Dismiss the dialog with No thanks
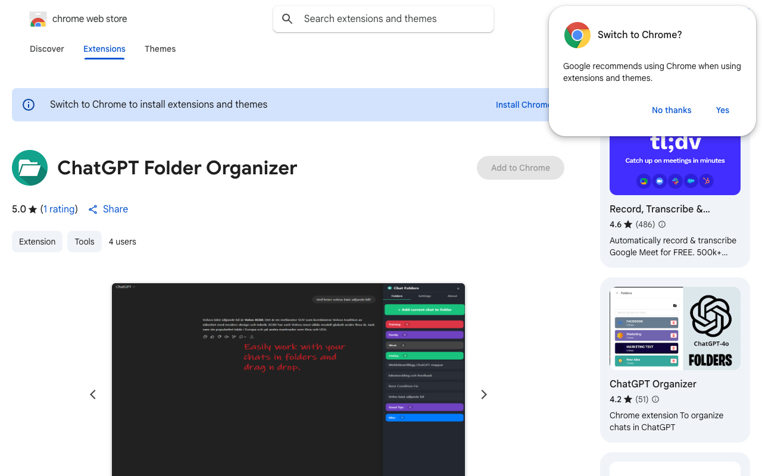Image resolution: width=762 pixels, height=476 pixels. (672, 110)
